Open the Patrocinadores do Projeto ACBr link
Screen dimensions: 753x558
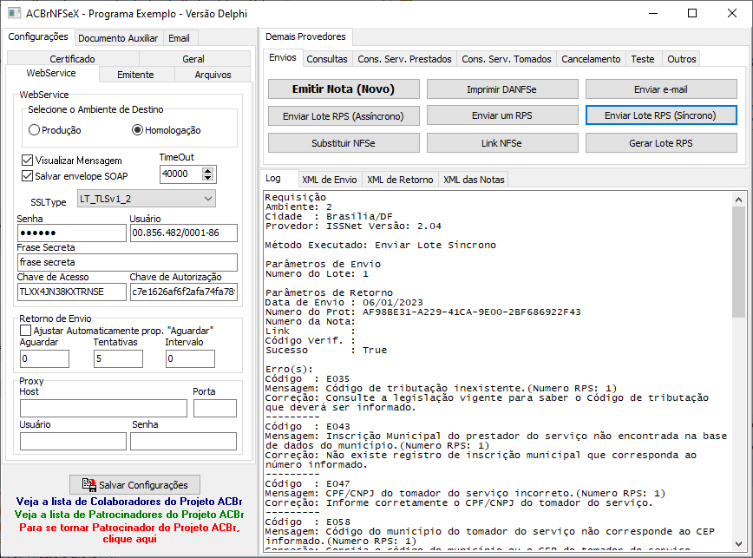click(x=129, y=515)
